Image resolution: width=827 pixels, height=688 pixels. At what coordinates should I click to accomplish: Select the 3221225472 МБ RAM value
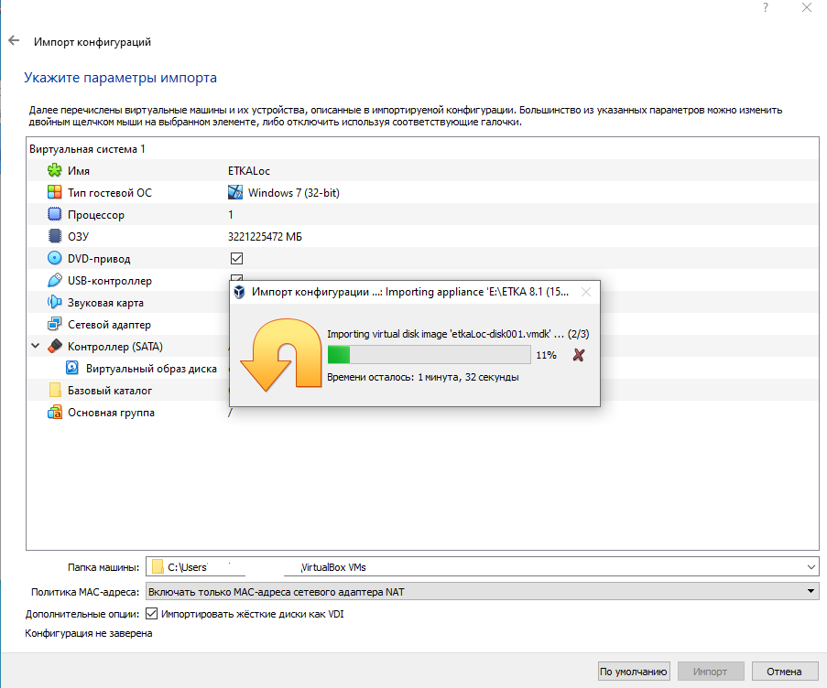(x=265, y=237)
